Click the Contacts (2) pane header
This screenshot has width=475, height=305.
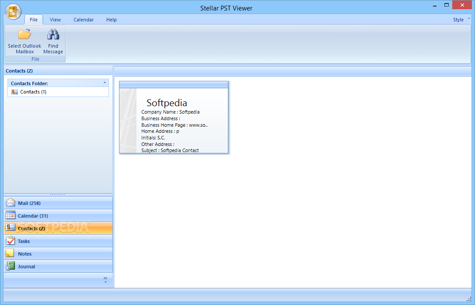coord(58,71)
